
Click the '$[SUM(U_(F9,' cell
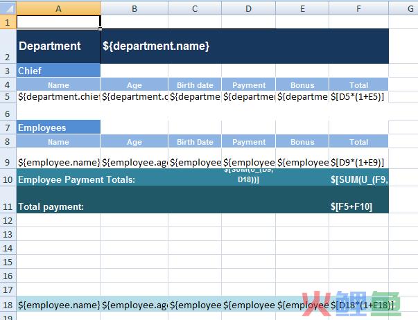359,177
